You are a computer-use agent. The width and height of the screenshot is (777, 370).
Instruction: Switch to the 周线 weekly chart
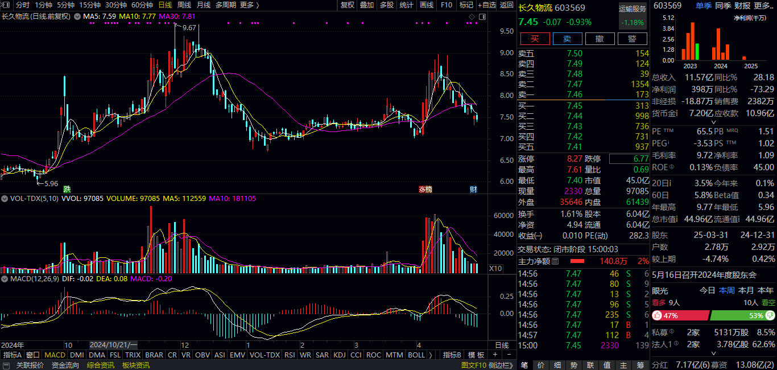point(184,5)
